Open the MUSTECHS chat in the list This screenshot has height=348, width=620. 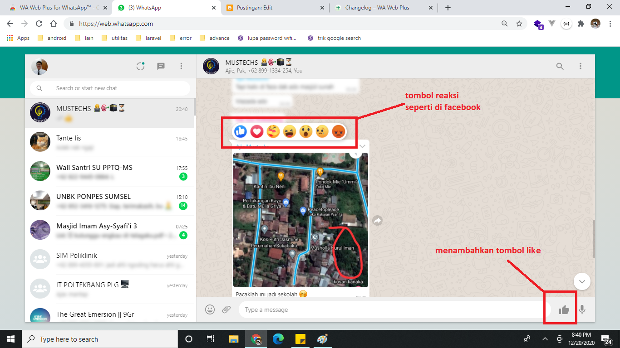coord(109,113)
